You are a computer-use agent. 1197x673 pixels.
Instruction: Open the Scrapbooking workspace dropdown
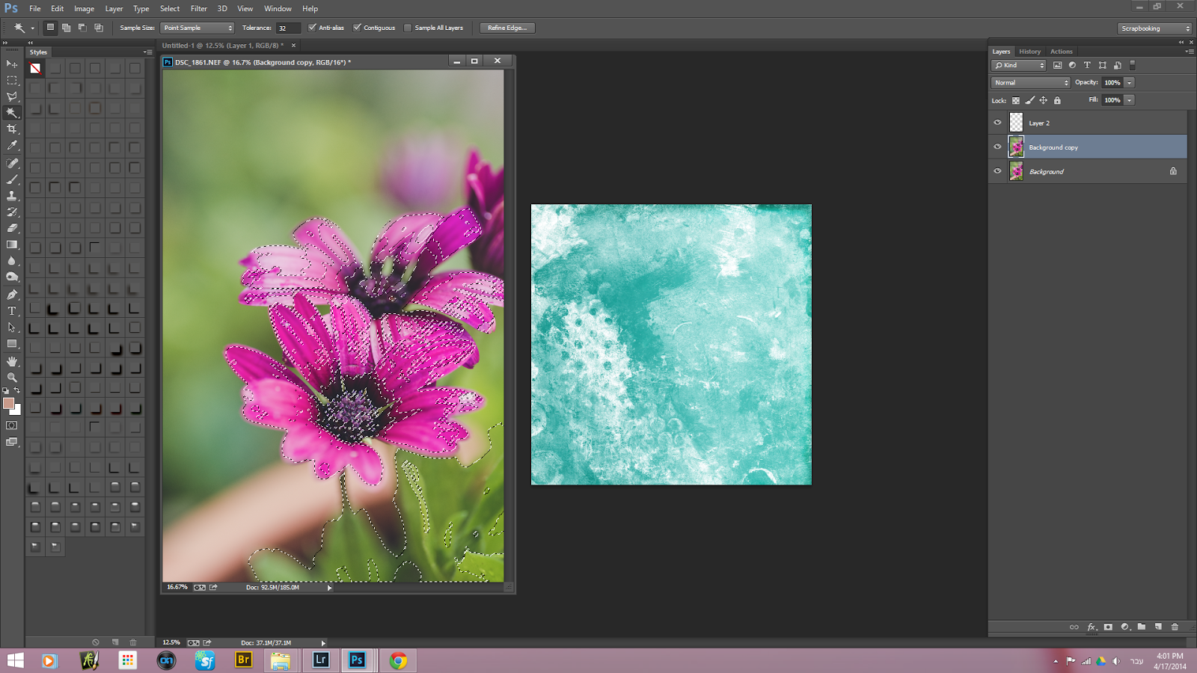tap(1155, 28)
